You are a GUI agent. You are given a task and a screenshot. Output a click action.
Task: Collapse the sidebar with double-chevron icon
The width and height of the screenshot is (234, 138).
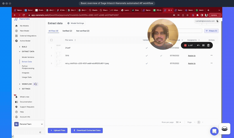40,132
